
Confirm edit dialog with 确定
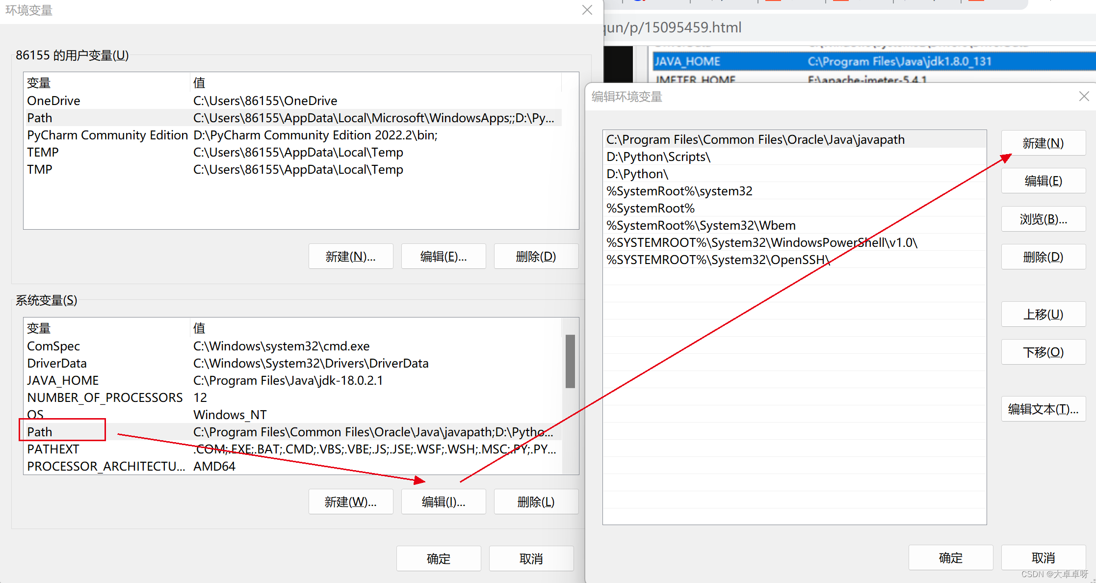tap(950, 558)
